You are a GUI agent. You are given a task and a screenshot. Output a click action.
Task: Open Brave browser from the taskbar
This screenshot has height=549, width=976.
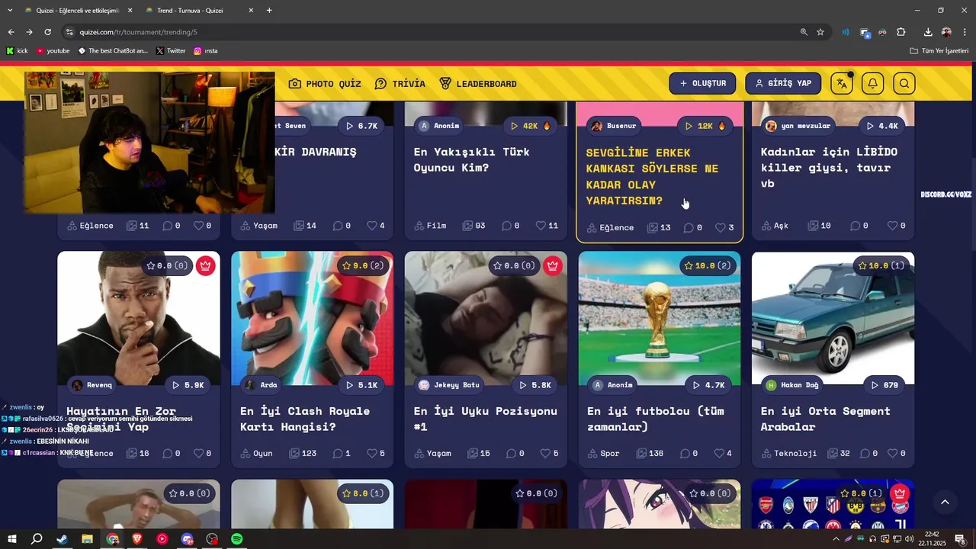click(x=137, y=539)
